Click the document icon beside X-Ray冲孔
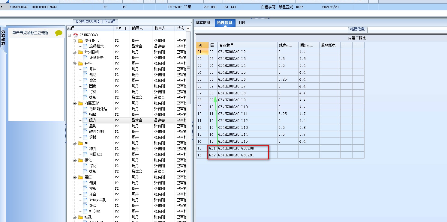 pyautogui.click(x=85, y=200)
